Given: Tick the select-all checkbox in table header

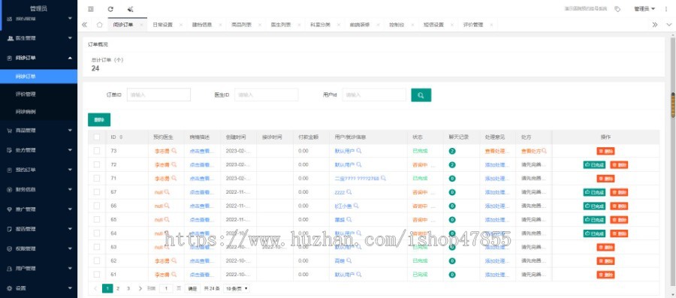Looking at the screenshot, I should [x=97, y=137].
